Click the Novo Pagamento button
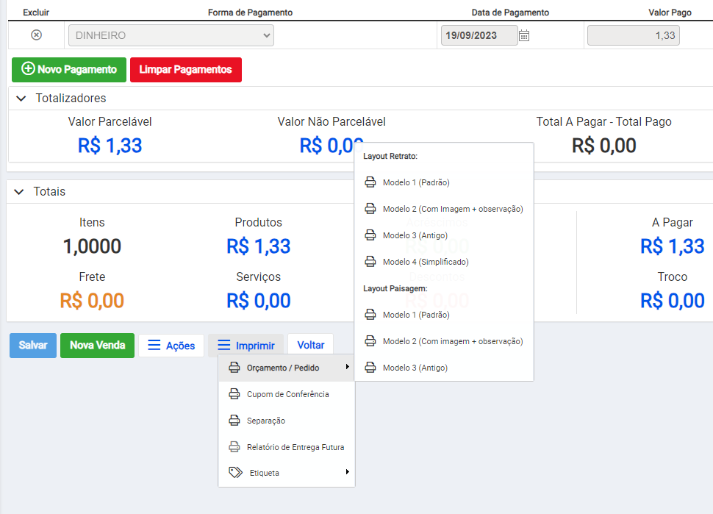The image size is (713, 514). (x=69, y=70)
